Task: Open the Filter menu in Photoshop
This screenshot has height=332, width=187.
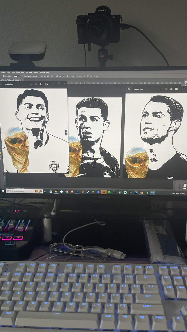Action: point(23,72)
